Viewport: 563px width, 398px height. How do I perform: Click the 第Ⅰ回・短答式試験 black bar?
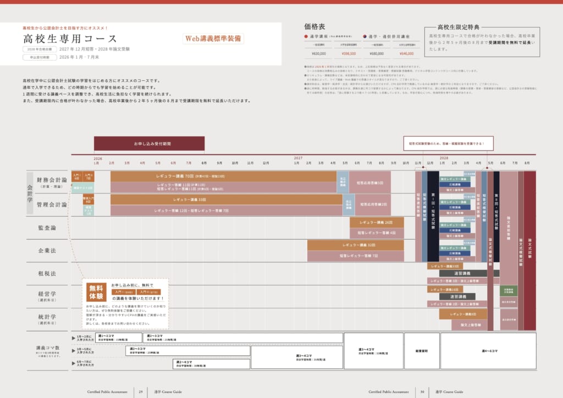[x=433, y=217]
